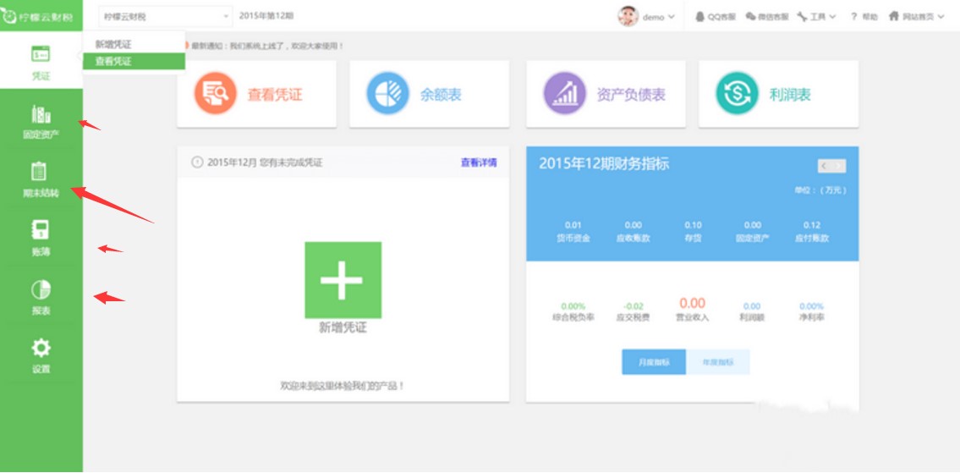Open the 期末结转 clipboard sidebar icon

(40, 173)
